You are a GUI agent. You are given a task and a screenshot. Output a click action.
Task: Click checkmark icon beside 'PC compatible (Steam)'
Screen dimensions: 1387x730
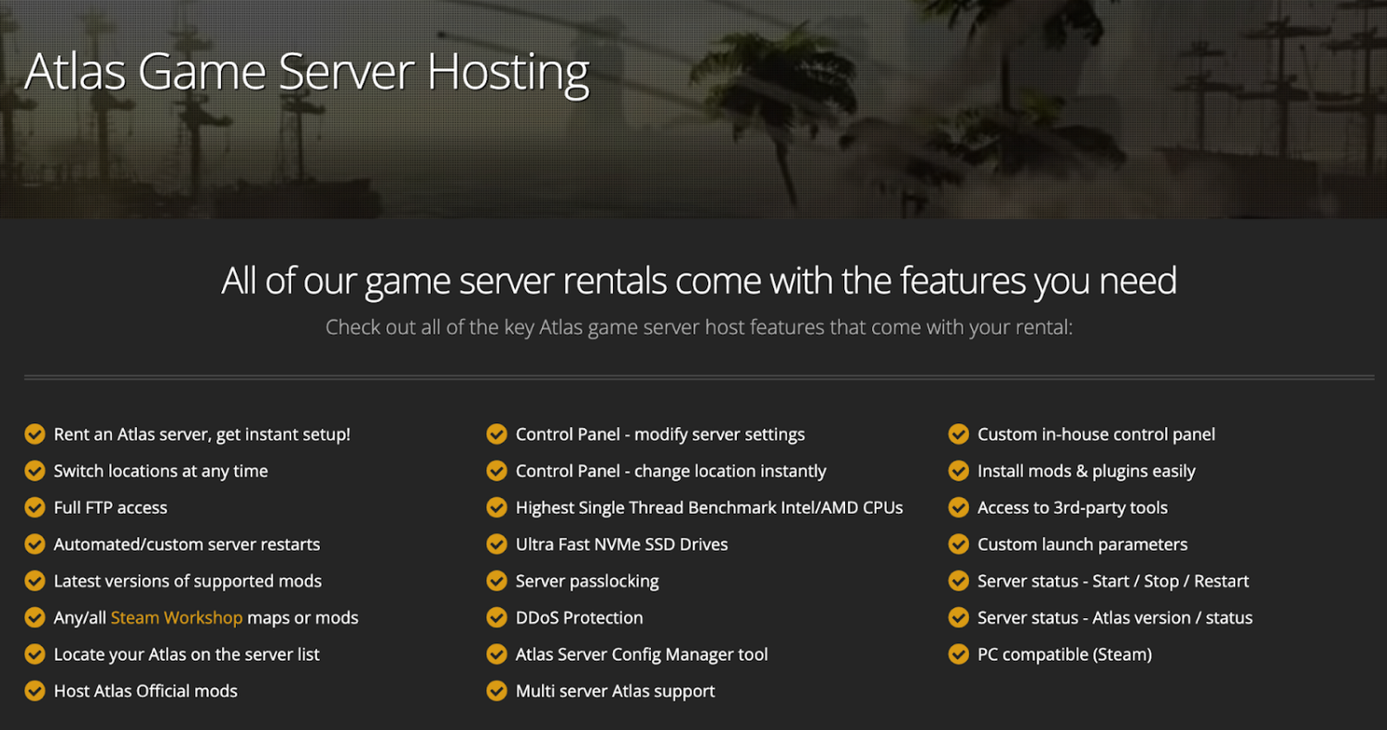(959, 654)
